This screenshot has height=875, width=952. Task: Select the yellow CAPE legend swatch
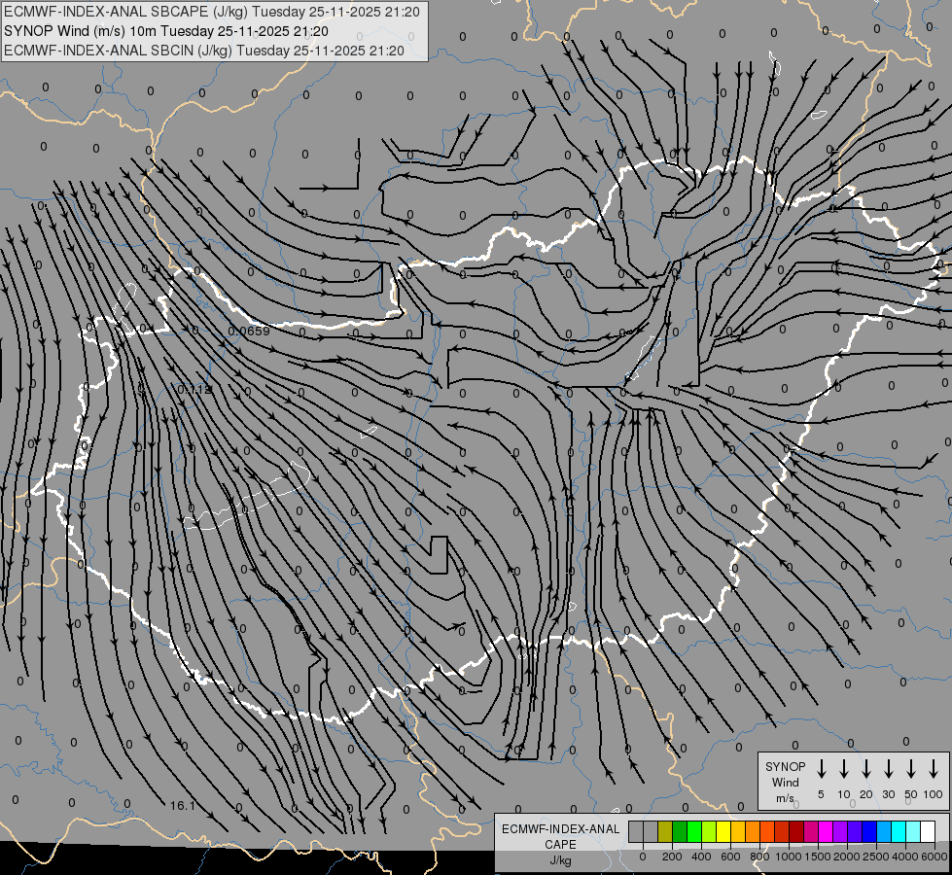tap(723, 831)
